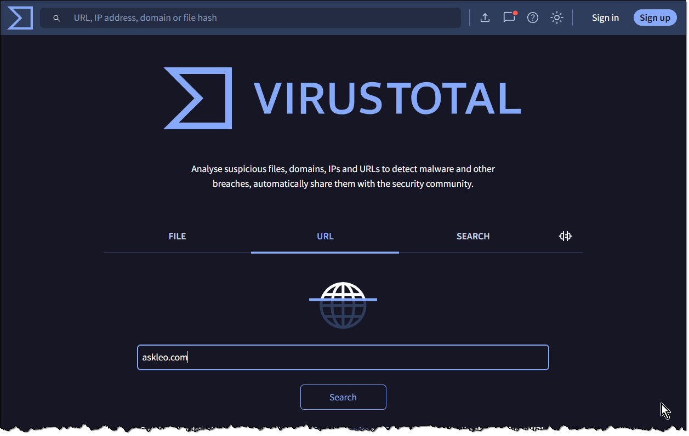Switch to the SEARCH tab
689x436 pixels.
[x=473, y=237]
